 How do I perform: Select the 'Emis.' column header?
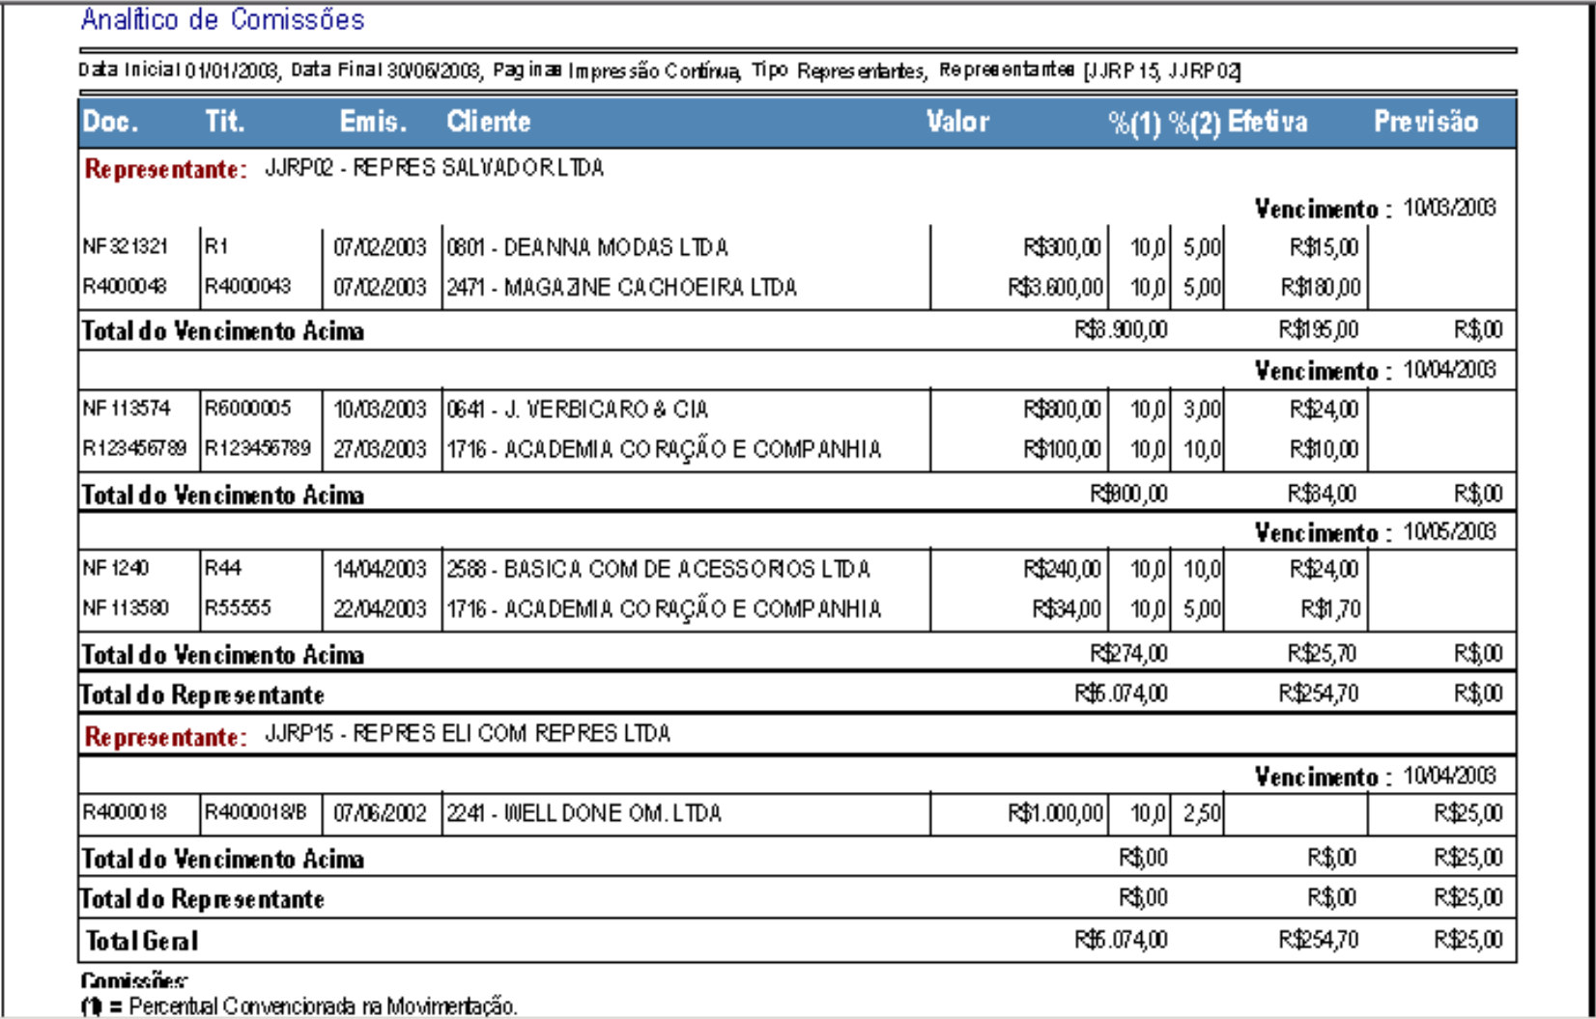pyautogui.click(x=373, y=122)
